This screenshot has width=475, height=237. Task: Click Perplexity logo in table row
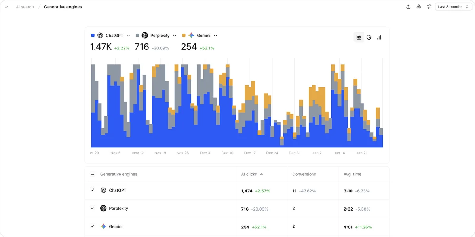(x=103, y=208)
